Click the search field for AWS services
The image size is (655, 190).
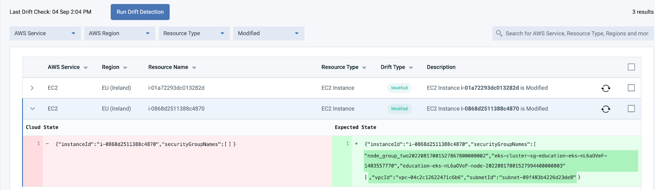click(576, 33)
